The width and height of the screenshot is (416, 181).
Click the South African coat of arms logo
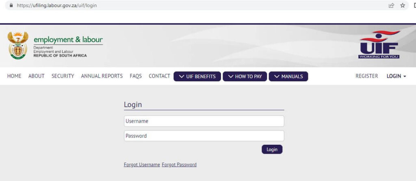coord(18,45)
